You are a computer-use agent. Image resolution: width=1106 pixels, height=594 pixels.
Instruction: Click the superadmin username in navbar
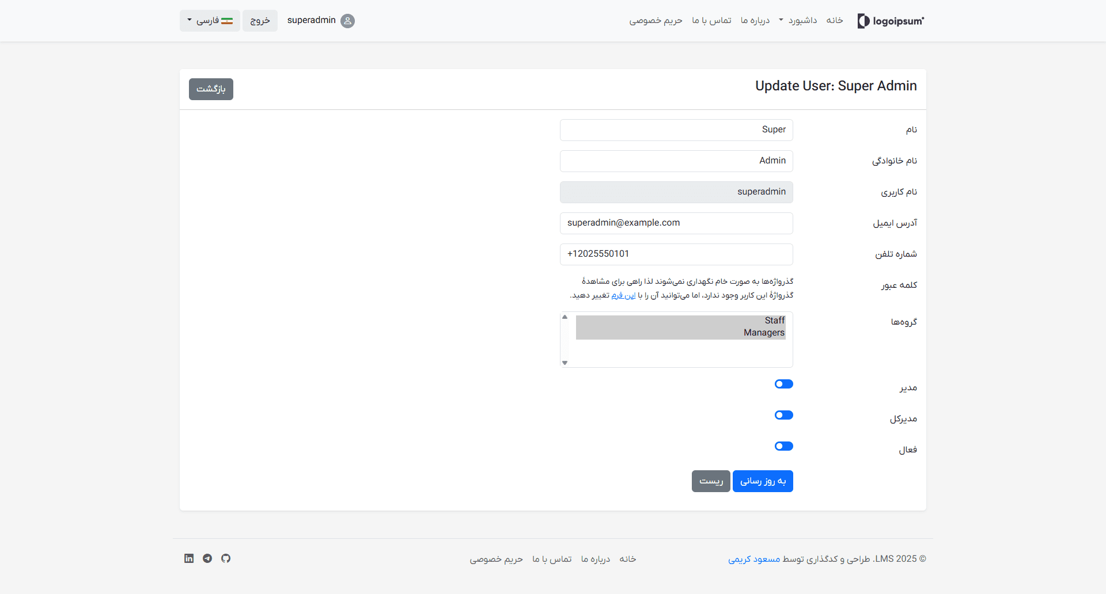point(312,20)
